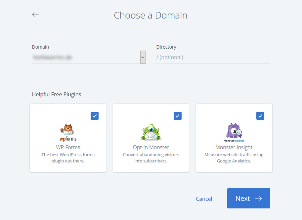Go back using the left arrow icon
This screenshot has width=302, height=220.
click(x=35, y=15)
